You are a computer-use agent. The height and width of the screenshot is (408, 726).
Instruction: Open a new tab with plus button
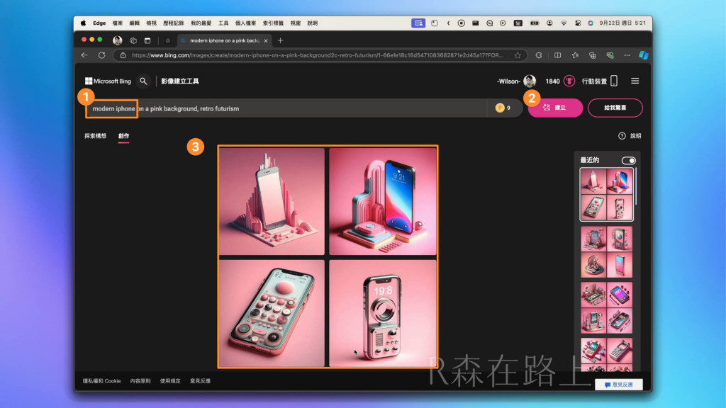point(280,40)
